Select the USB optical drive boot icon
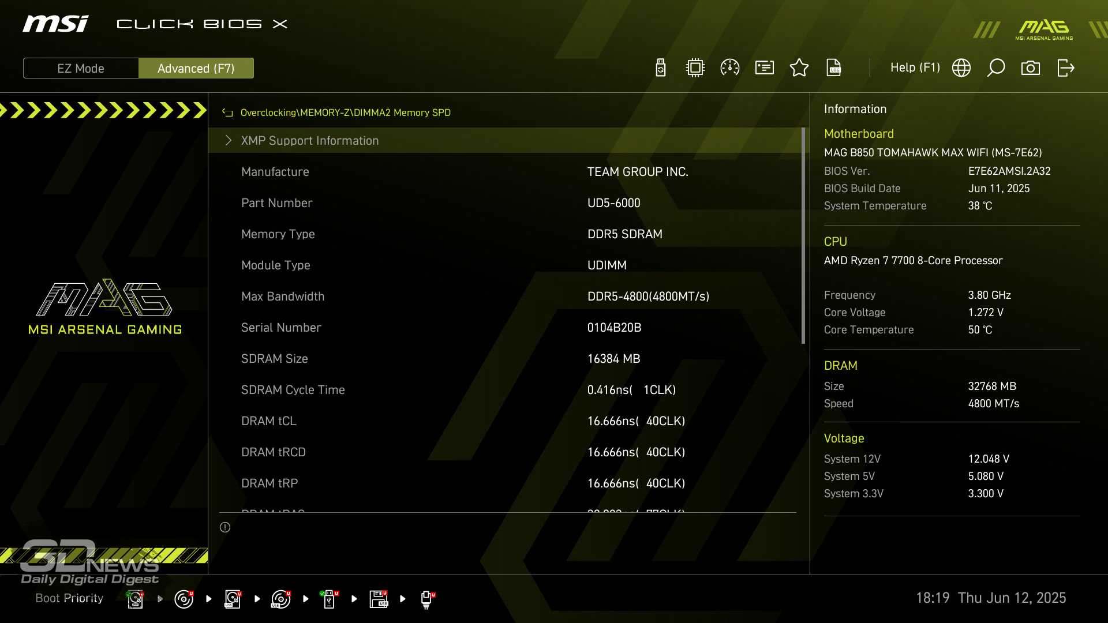 click(281, 599)
